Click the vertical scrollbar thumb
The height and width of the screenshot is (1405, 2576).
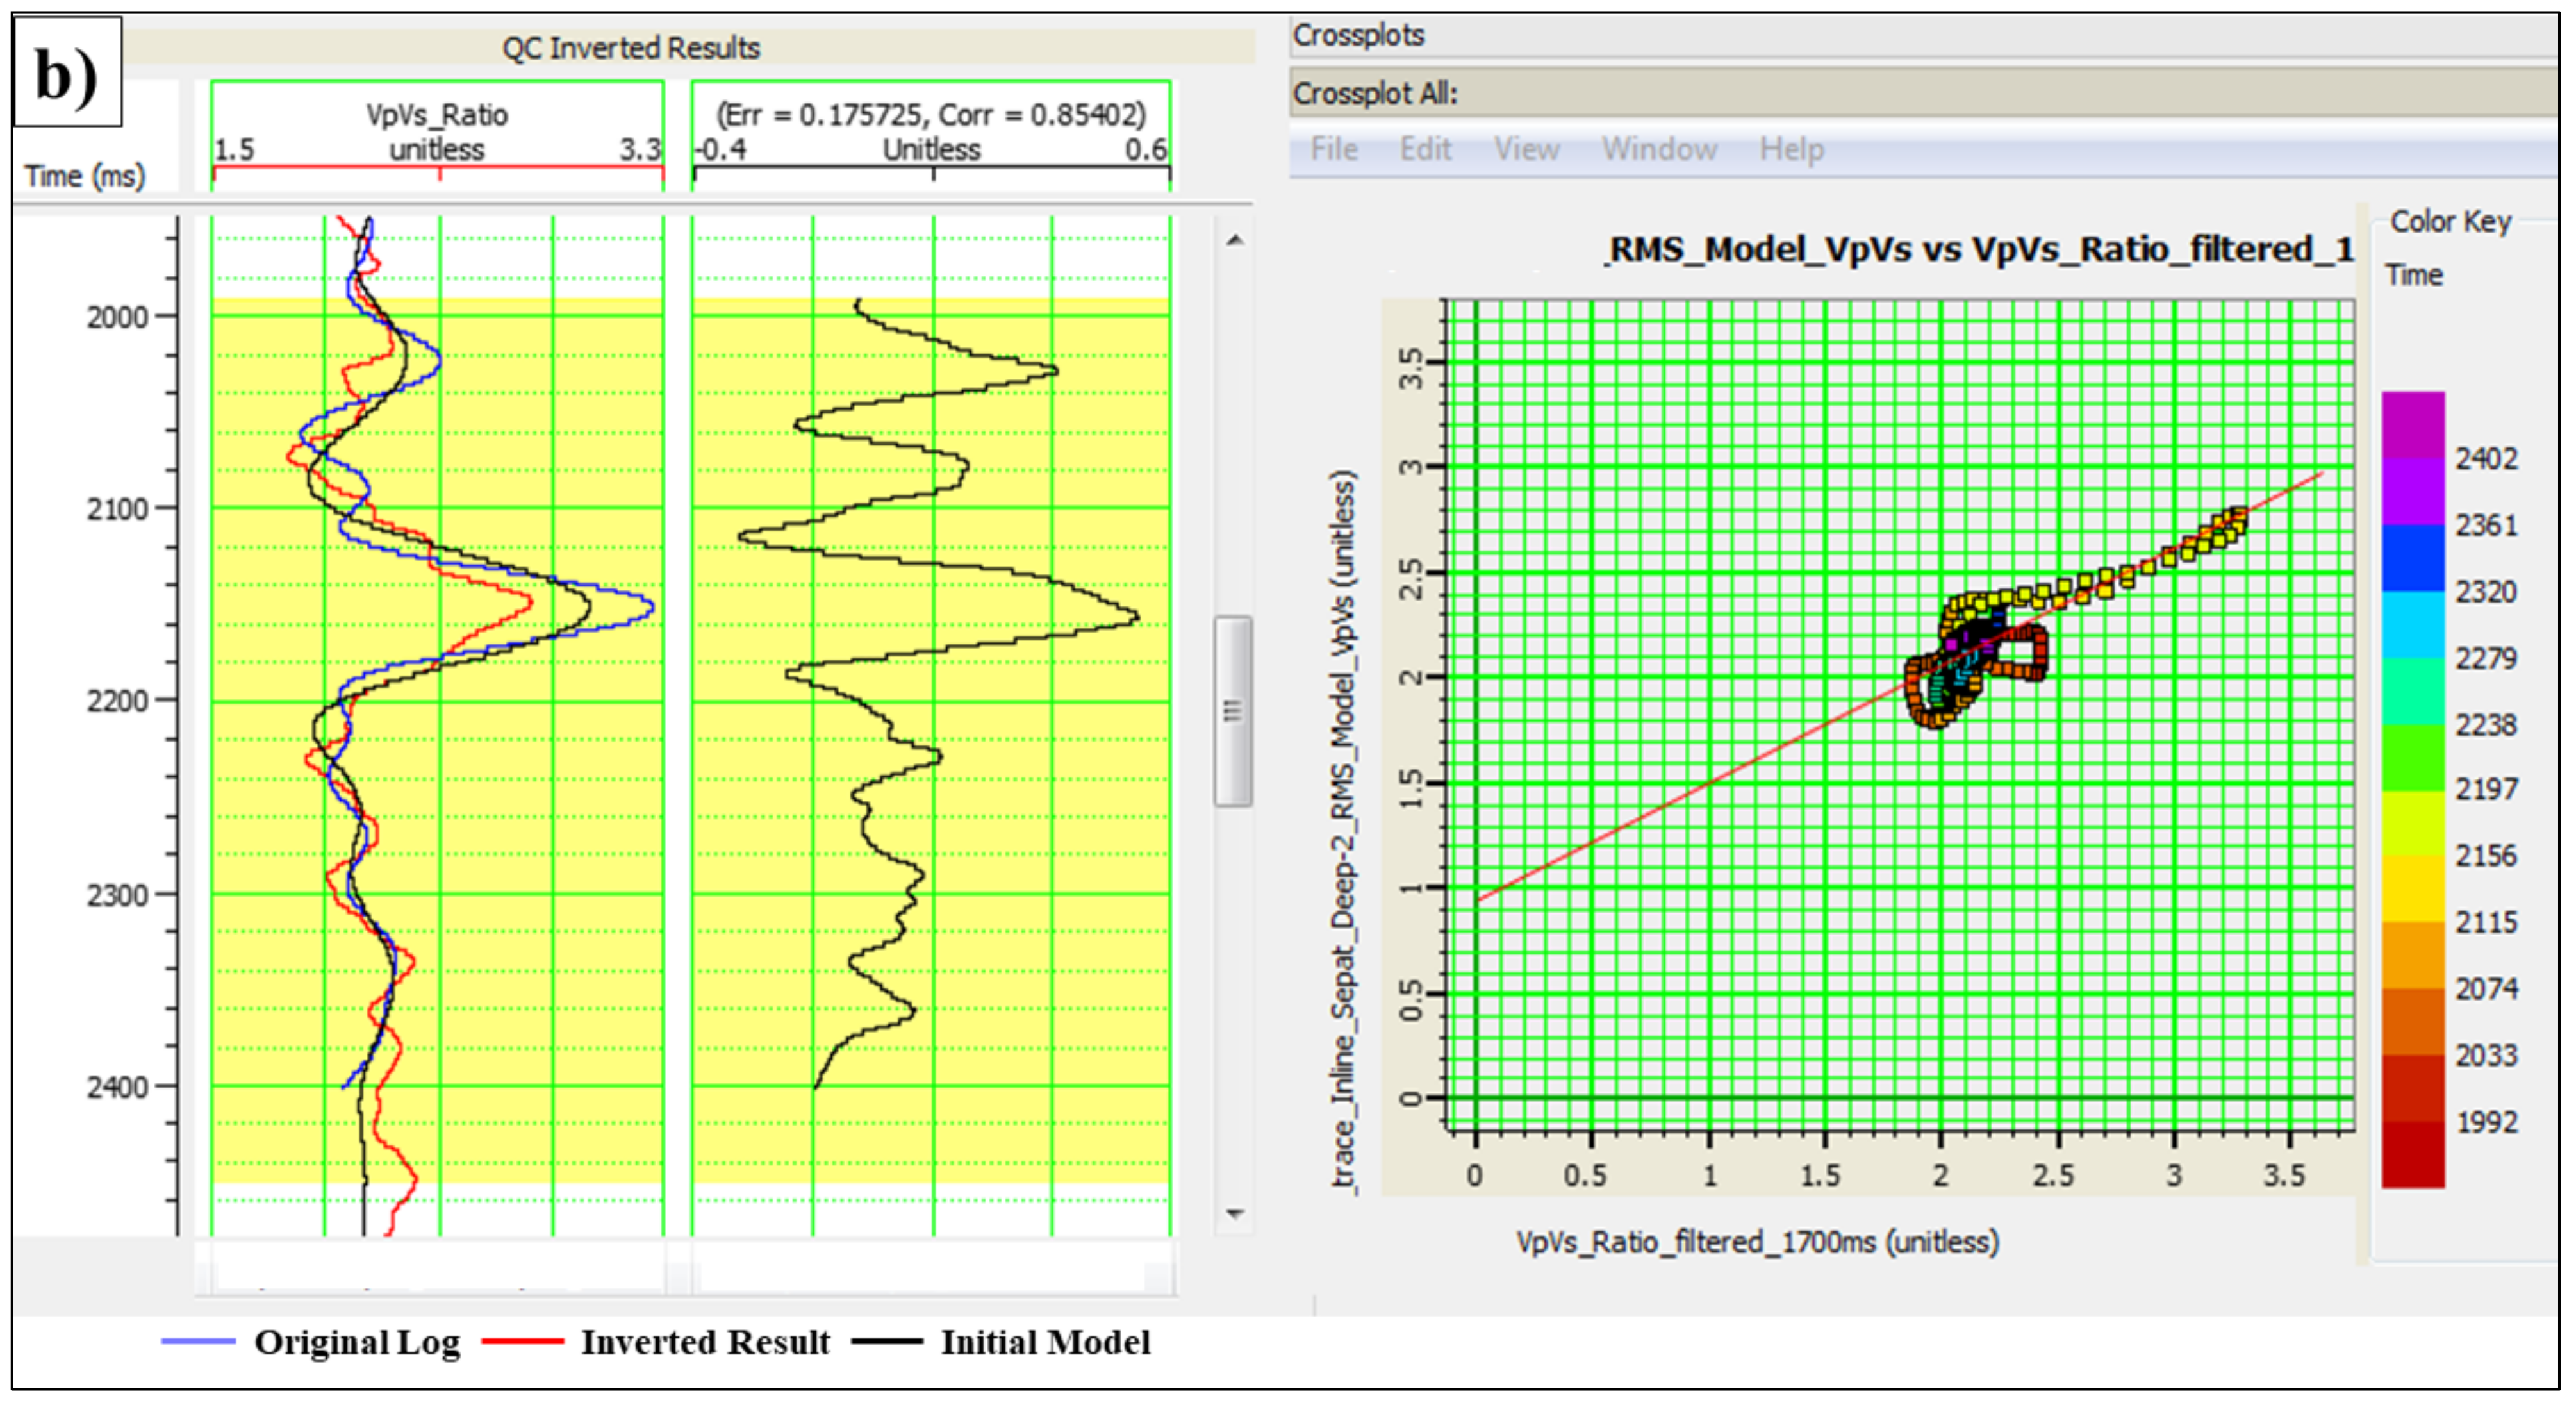point(1233,710)
